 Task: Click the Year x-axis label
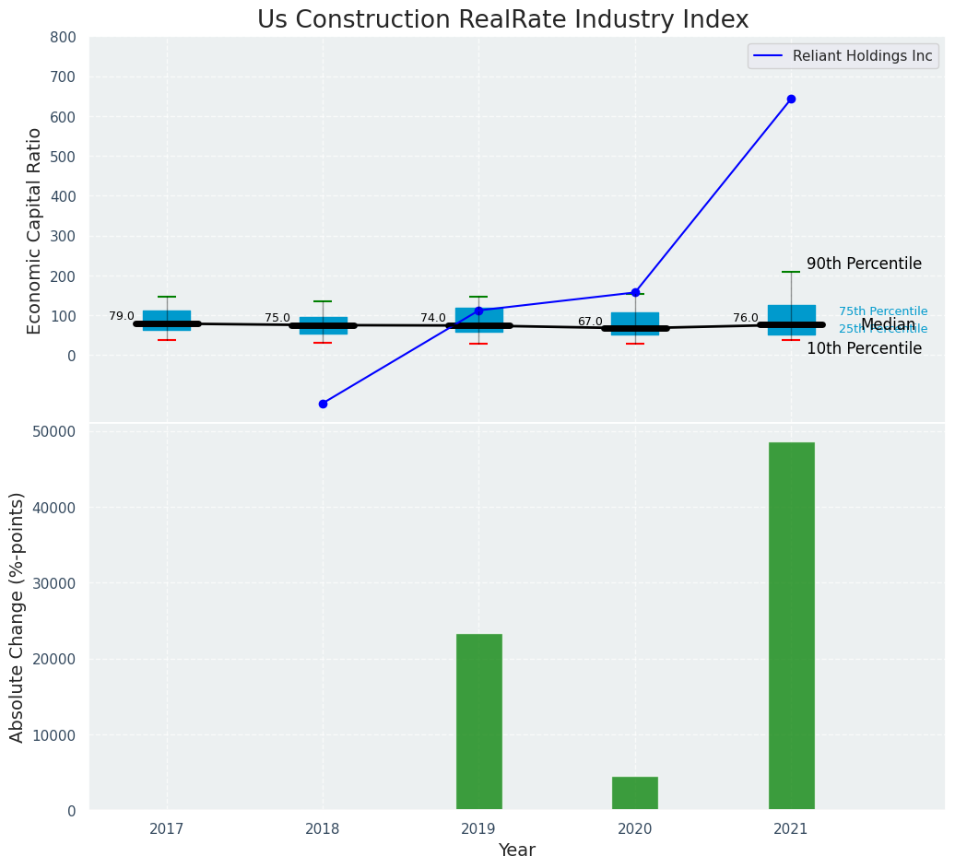pyautogui.click(x=516, y=850)
